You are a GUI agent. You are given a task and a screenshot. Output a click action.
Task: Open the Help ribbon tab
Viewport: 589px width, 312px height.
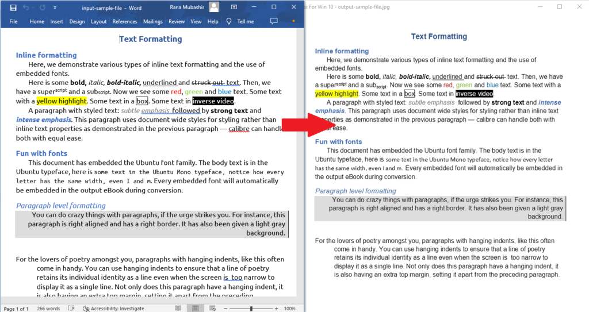coord(213,21)
